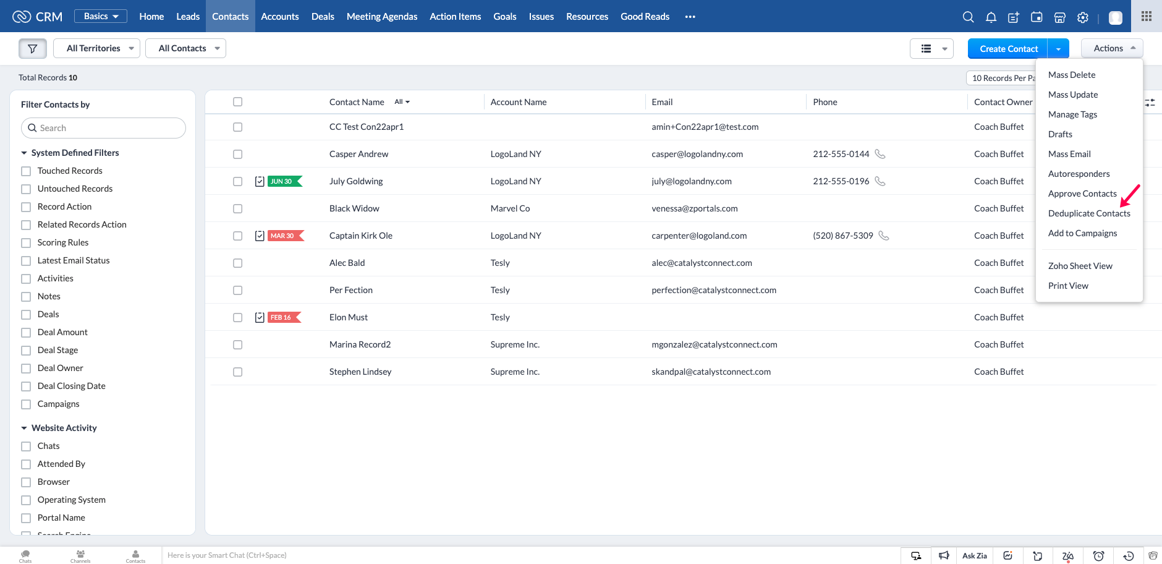Click phone icon for July Goldwing
The width and height of the screenshot is (1162, 564).
[880, 181]
